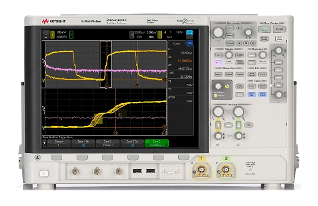The height and width of the screenshot is (206, 318).
Task: Open the Zone 1 Intersect softkey
Action: tap(108, 143)
